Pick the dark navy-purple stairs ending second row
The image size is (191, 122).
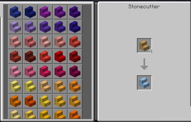[75, 27]
